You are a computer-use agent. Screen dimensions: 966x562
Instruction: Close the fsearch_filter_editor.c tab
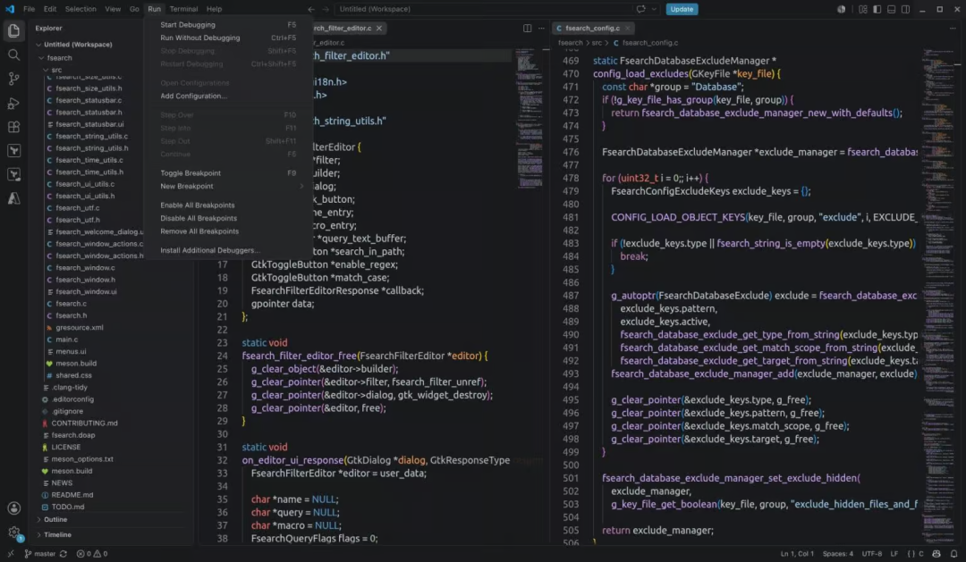pyautogui.click(x=379, y=29)
